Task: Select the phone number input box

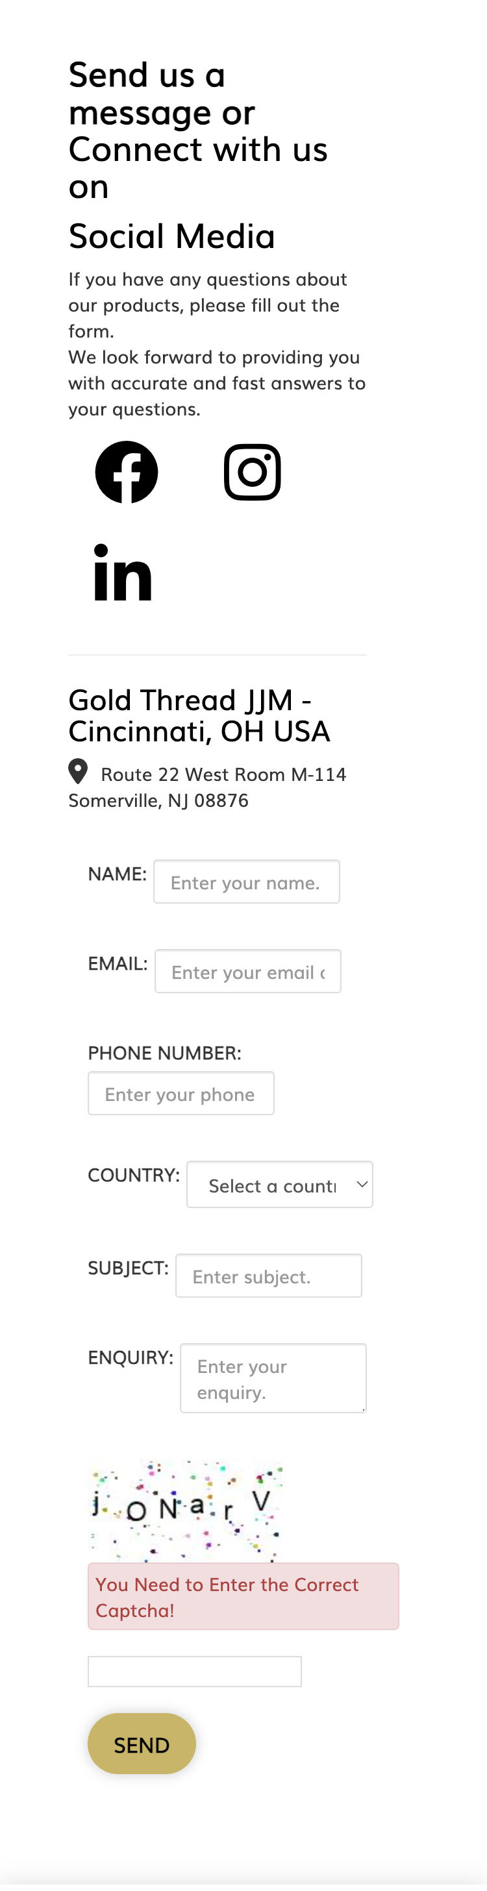Action: (x=181, y=1093)
